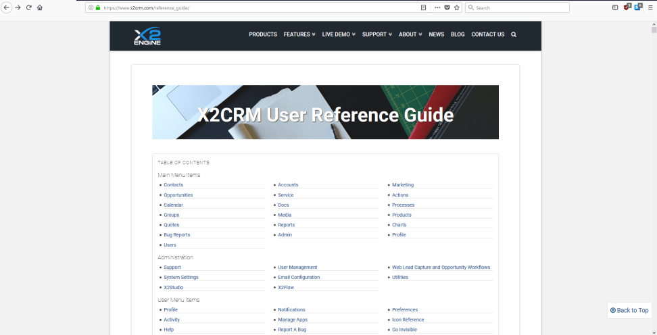Viewport: 657px width, 335px height.
Task: Open the Charts link
Action: pyautogui.click(x=399, y=225)
